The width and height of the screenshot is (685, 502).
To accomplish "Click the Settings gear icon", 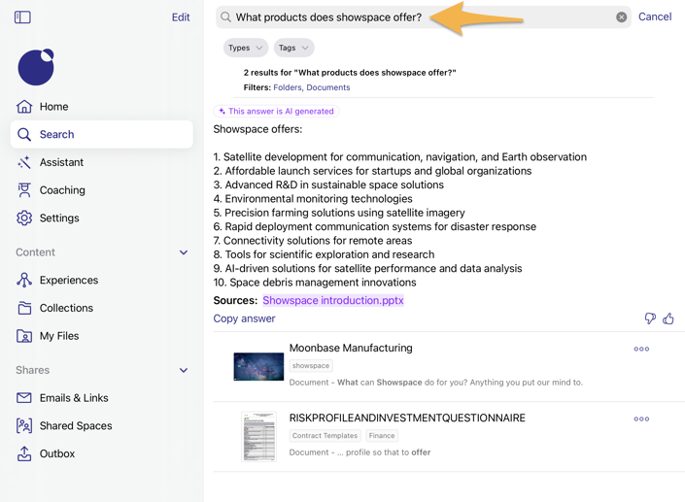I will click(24, 218).
